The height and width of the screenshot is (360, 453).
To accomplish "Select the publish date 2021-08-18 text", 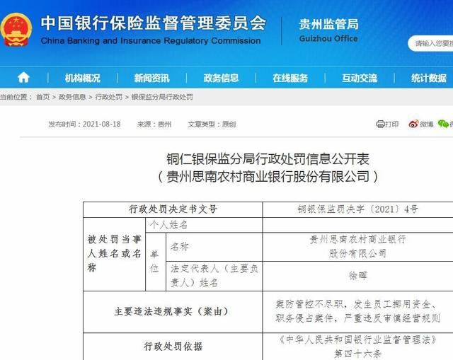I will [x=101, y=124].
